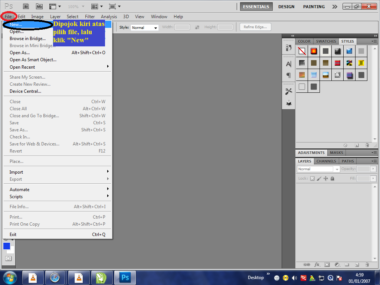
Task: Open Mini Bridge with the Mb icon
Action: click(39, 7)
